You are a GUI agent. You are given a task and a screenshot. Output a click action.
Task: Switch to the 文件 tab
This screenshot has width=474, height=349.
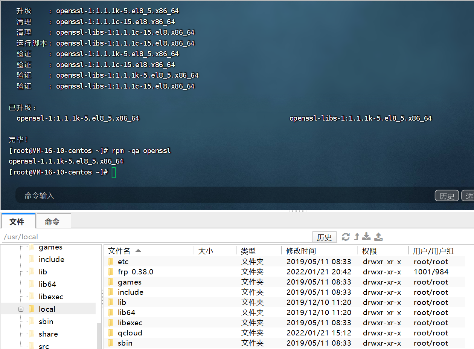[17, 222]
